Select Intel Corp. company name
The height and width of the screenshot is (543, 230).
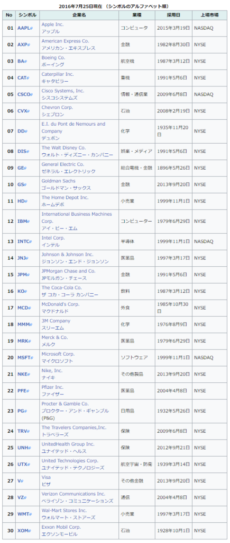53,238
